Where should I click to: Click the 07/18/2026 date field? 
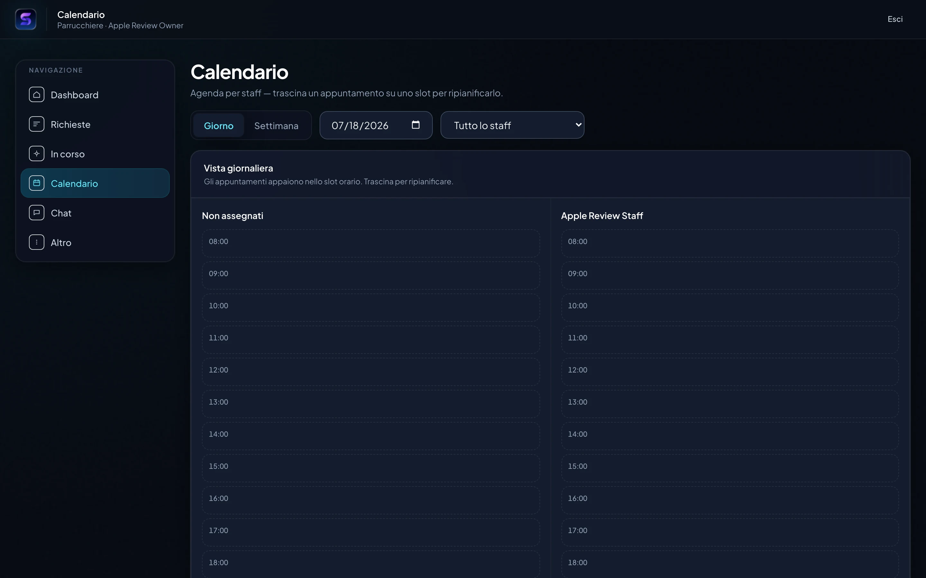pos(376,125)
